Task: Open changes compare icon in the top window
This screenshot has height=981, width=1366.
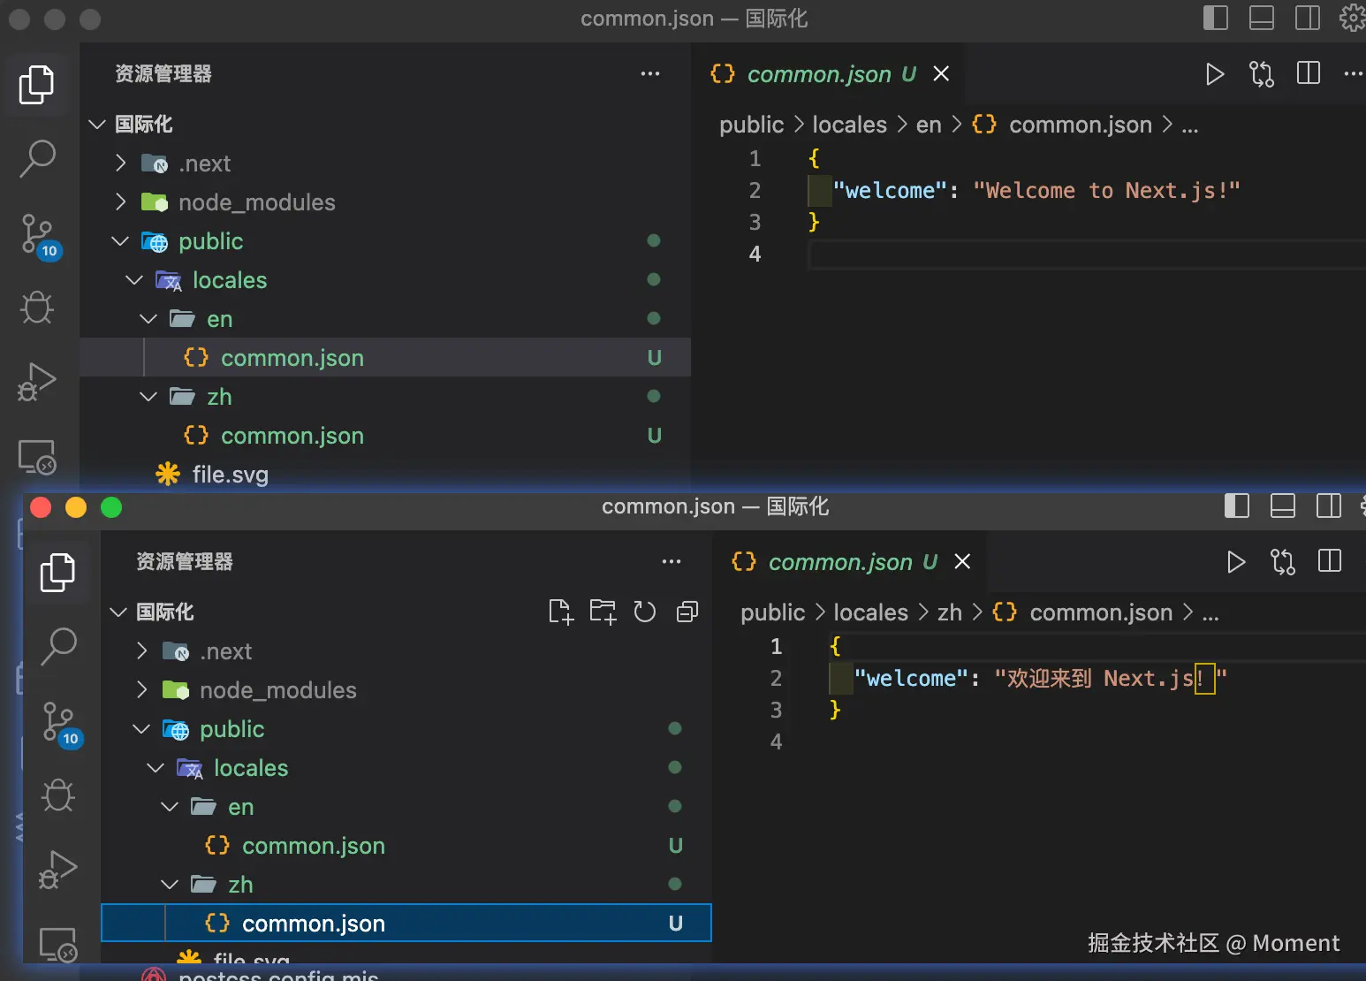Action: point(1262,74)
